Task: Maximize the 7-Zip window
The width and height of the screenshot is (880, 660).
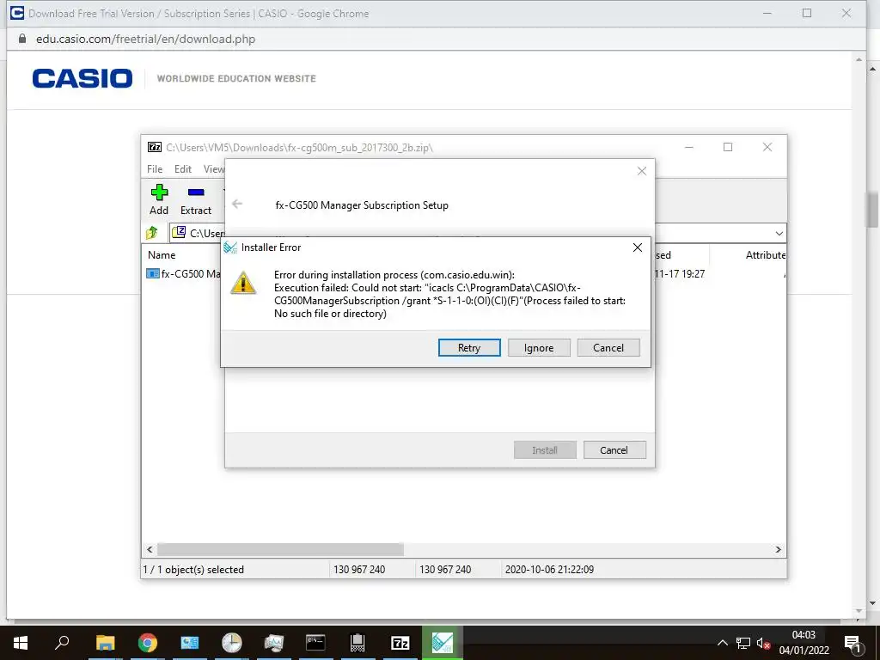Action: [728, 147]
